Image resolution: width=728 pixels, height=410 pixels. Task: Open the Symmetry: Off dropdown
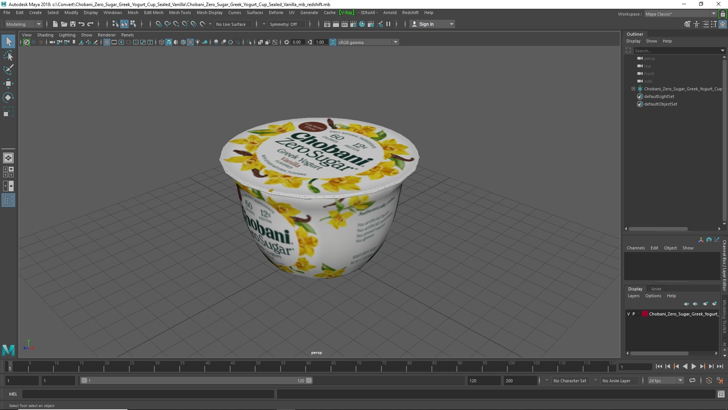[286, 24]
